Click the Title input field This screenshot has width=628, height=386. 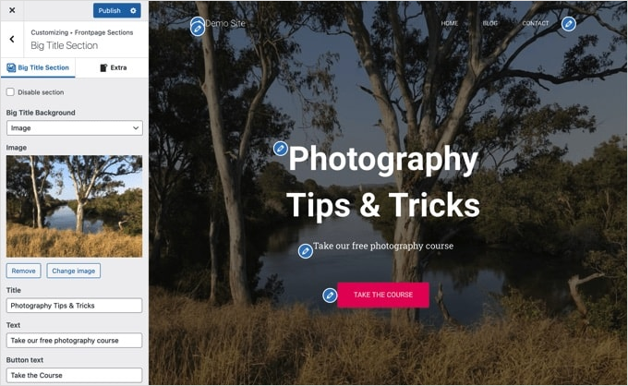pos(74,306)
